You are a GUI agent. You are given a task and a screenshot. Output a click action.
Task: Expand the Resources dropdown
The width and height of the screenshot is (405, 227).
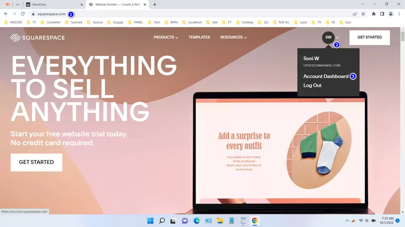[234, 37]
